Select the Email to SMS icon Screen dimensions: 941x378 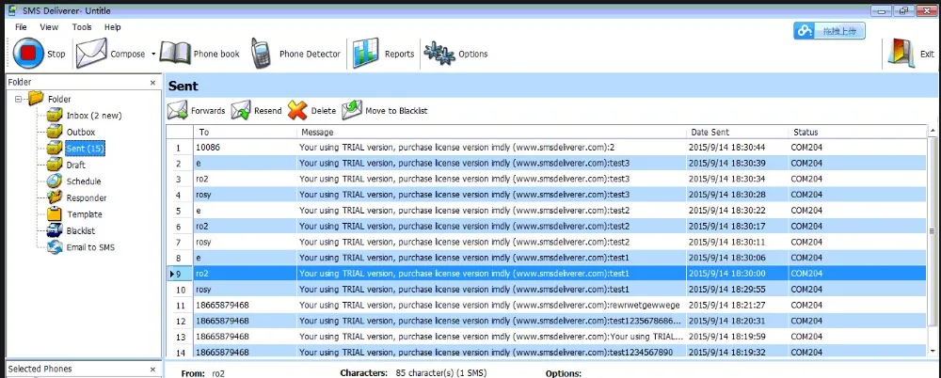click(56, 247)
